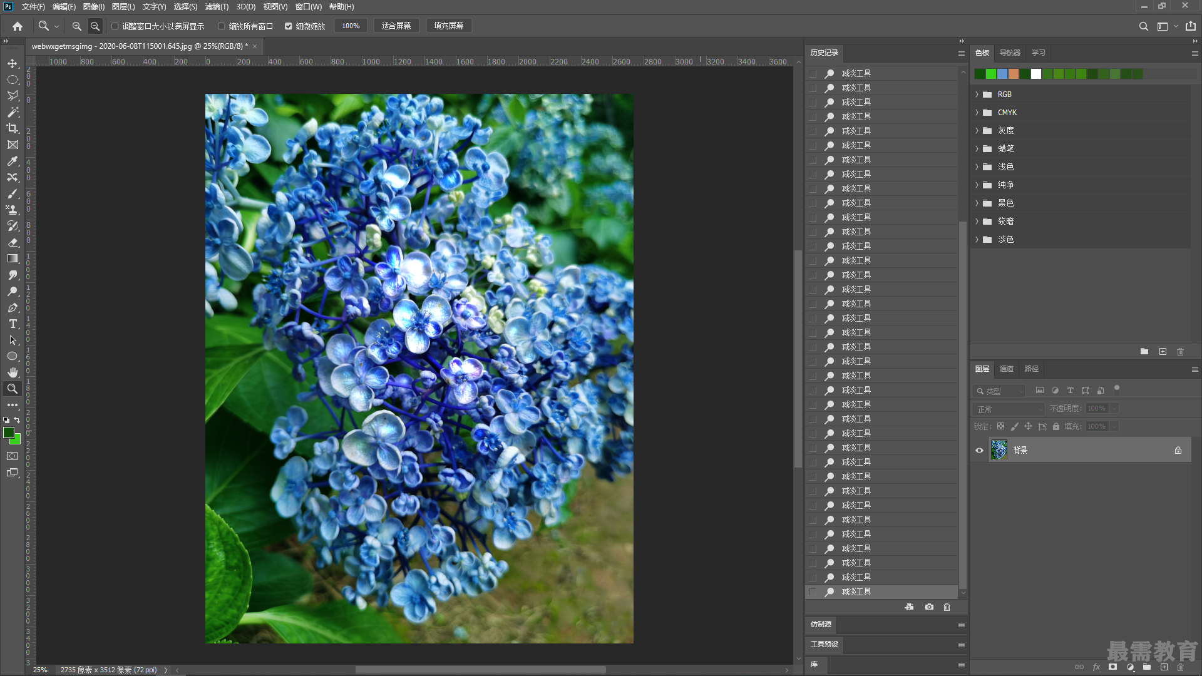Select the Ellipse shape tool
The height and width of the screenshot is (676, 1202).
pos(13,356)
